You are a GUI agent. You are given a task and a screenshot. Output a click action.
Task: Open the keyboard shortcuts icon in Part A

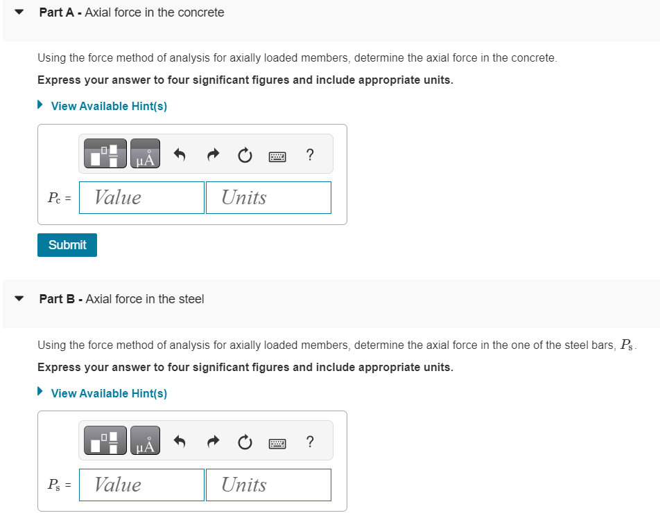coord(277,156)
